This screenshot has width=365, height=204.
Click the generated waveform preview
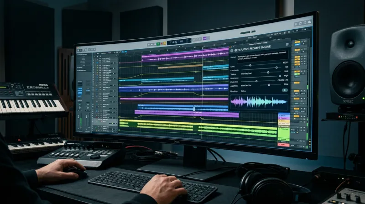(259, 102)
